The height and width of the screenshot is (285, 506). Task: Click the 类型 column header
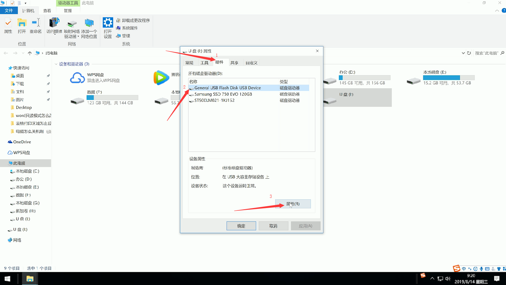pyautogui.click(x=294, y=81)
